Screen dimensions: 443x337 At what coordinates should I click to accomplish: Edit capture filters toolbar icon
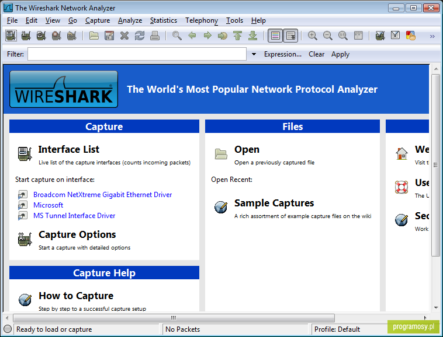[380, 36]
